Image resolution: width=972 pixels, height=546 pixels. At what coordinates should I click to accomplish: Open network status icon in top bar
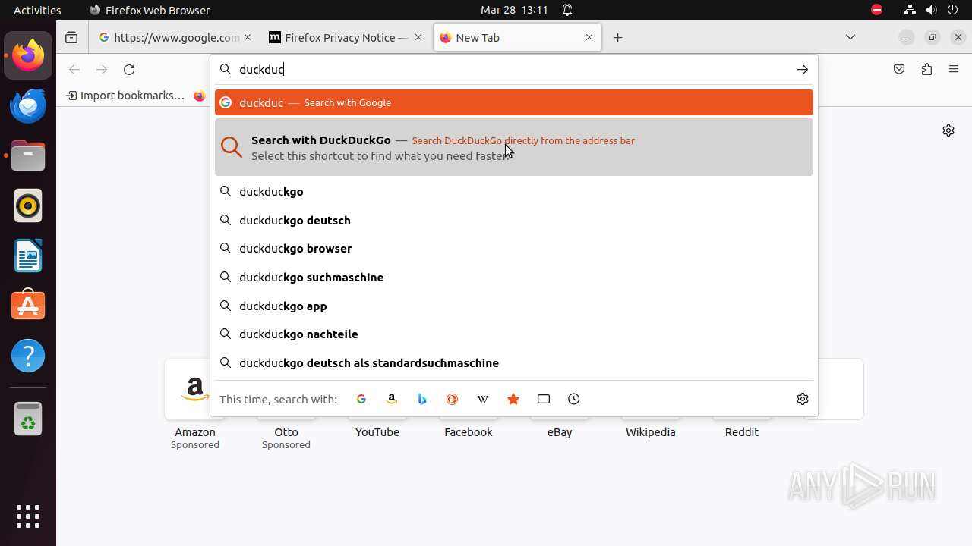click(910, 10)
